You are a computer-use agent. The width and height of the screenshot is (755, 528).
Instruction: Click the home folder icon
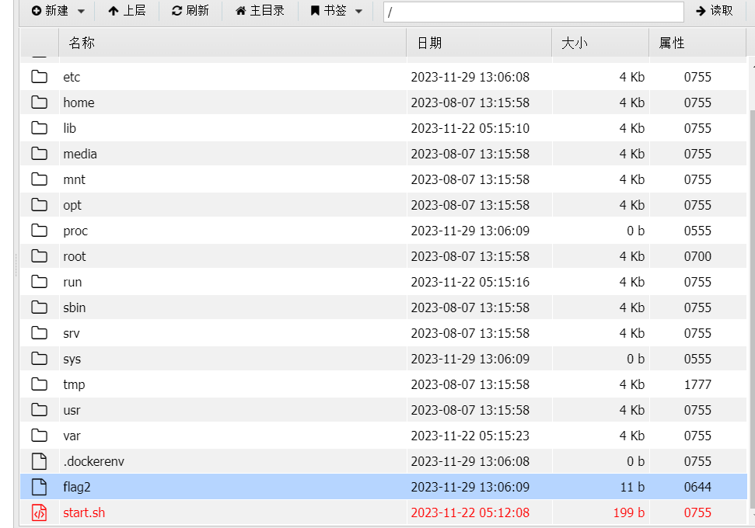pos(39,102)
